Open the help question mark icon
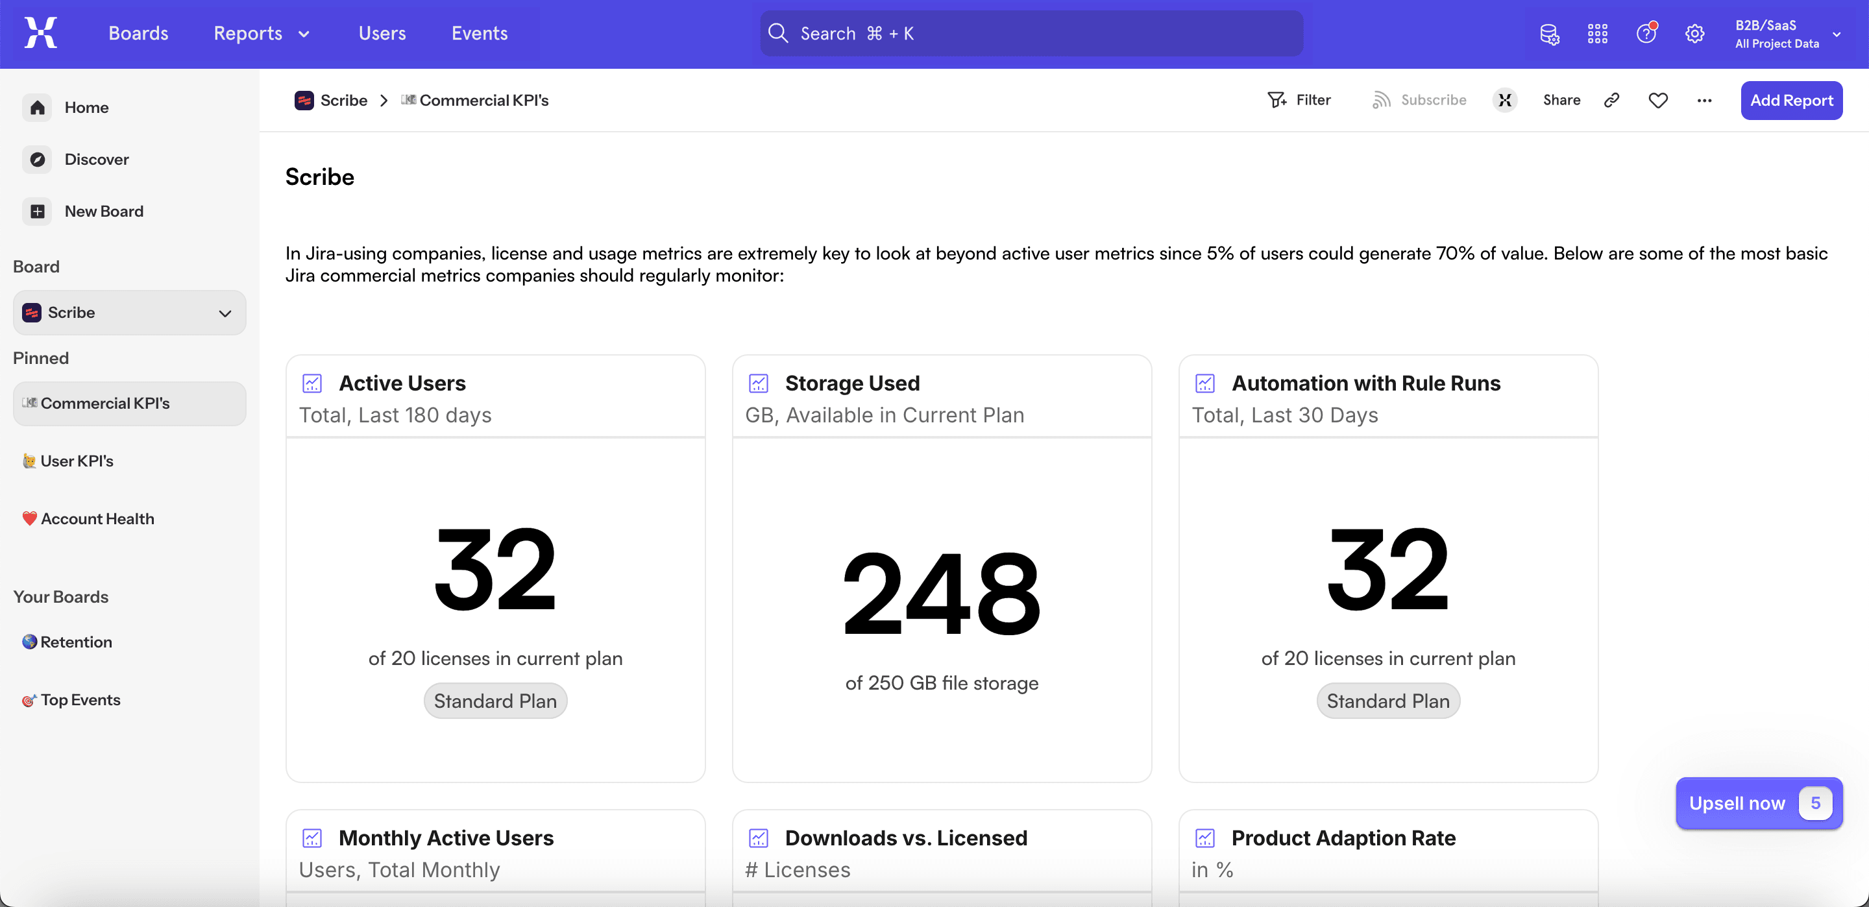 (x=1646, y=34)
